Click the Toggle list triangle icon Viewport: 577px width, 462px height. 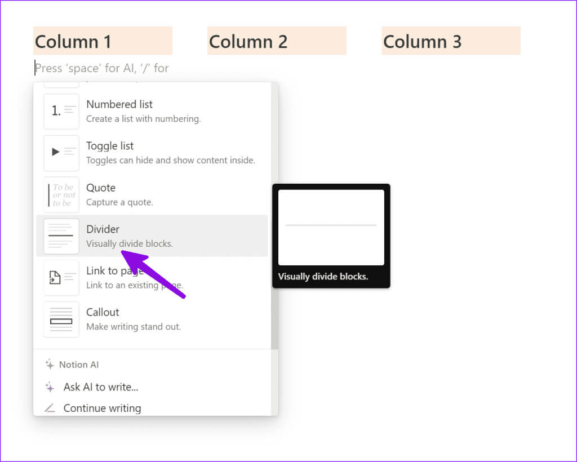click(61, 153)
